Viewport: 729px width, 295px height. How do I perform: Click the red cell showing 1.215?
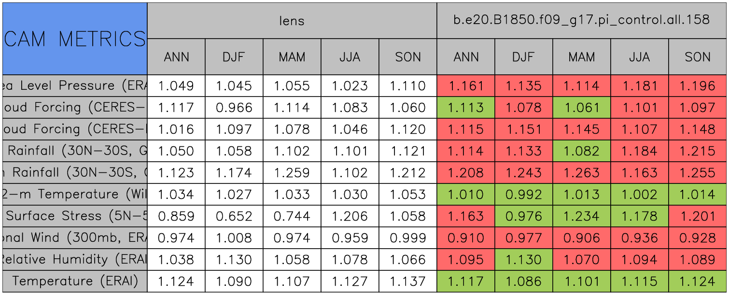(x=697, y=151)
